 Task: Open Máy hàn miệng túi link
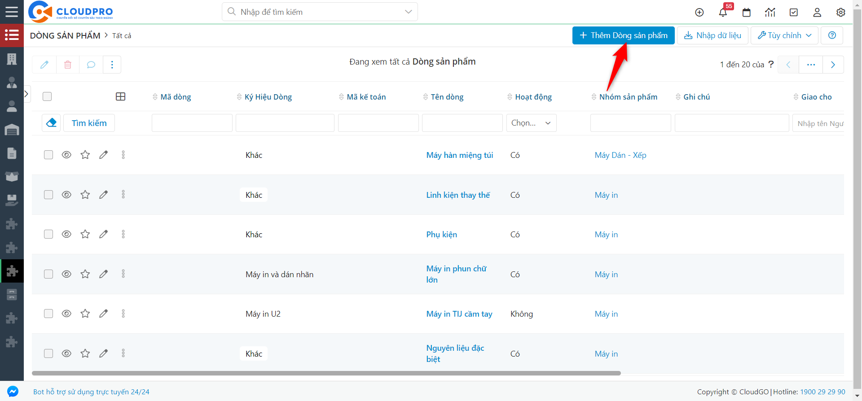(x=460, y=155)
